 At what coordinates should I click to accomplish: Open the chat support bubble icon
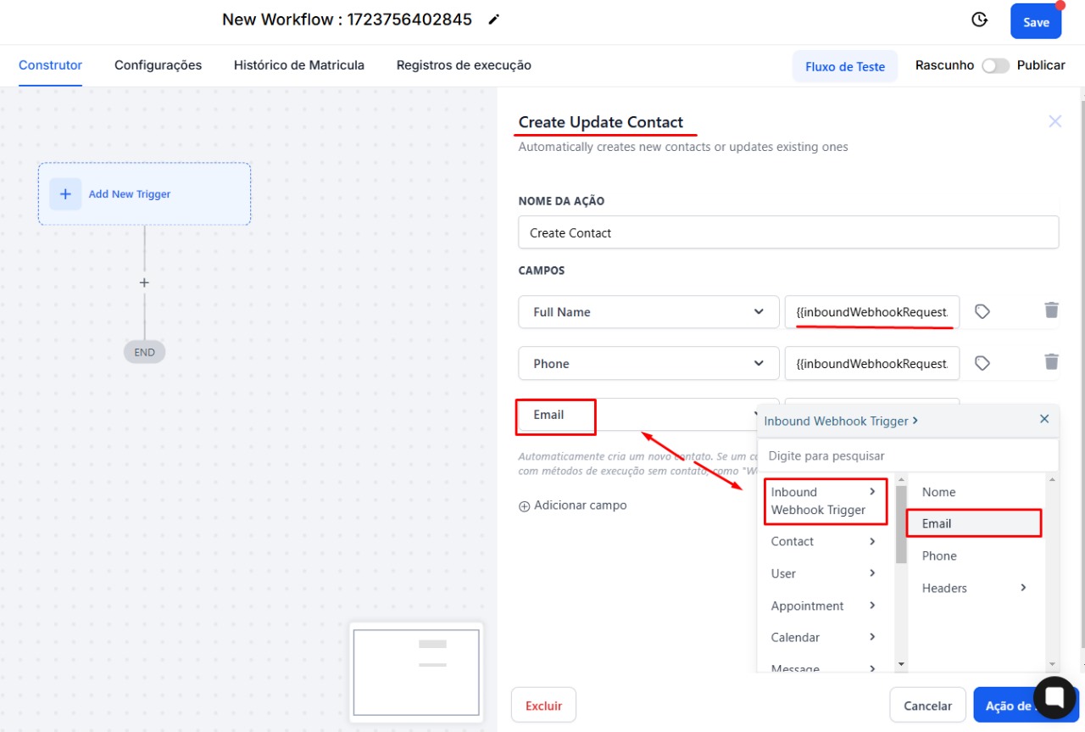pos(1054,698)
